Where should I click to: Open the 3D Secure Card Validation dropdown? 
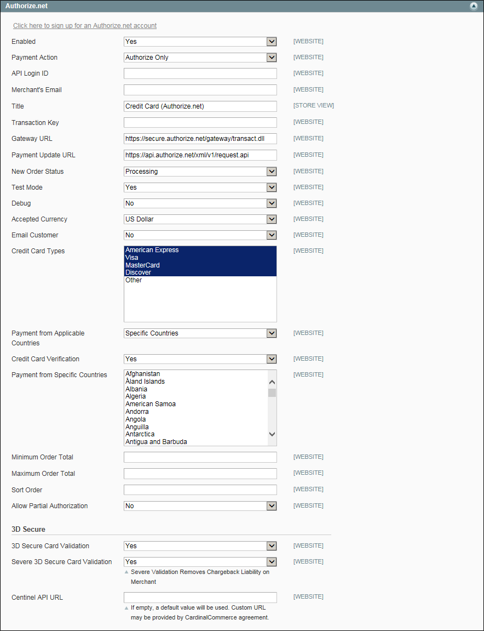[x=200, y=546]
